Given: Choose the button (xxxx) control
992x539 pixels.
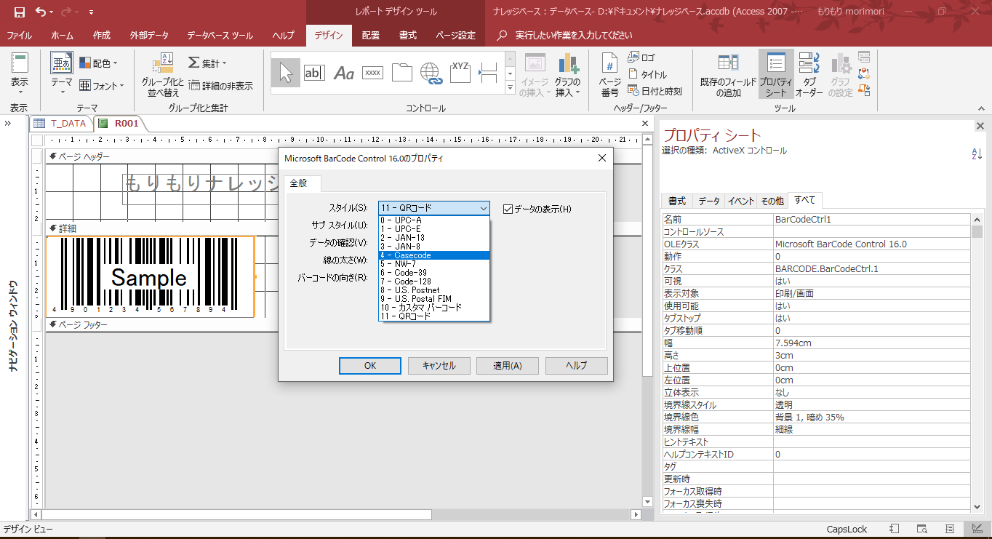Looking at the screenshot, I should (x=372, y=73).
